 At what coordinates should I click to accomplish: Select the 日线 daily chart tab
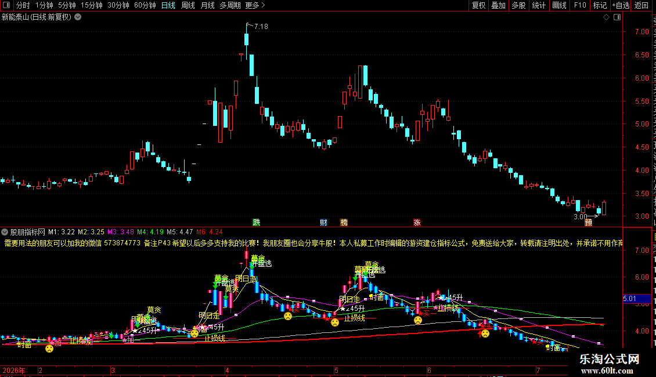tap(168, 5)
